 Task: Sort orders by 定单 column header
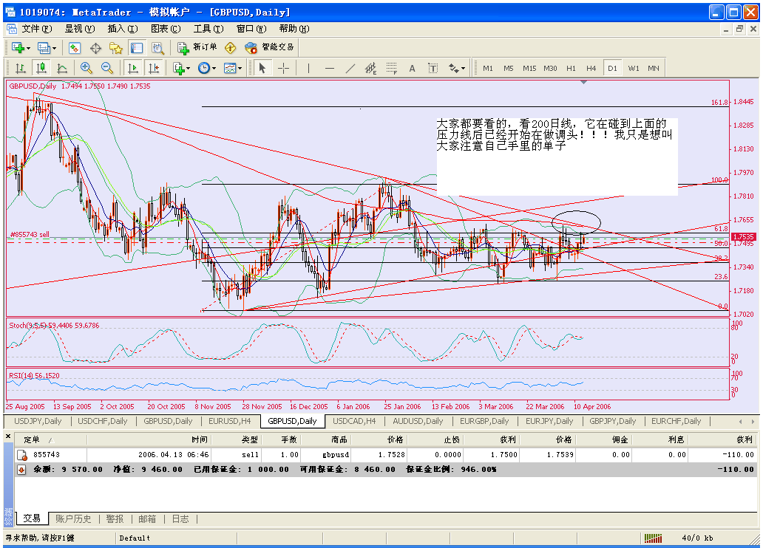click(x=50, y=439)
